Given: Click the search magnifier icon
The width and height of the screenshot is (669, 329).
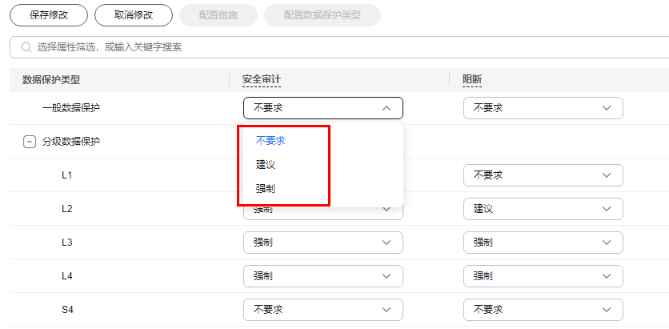Looking at the screenshot, I should (x=25, y=47).
